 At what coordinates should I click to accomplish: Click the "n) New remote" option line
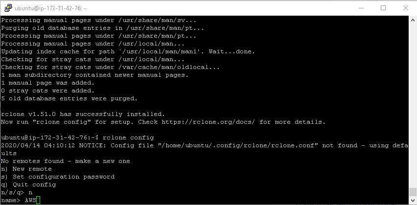click(26, 169)
